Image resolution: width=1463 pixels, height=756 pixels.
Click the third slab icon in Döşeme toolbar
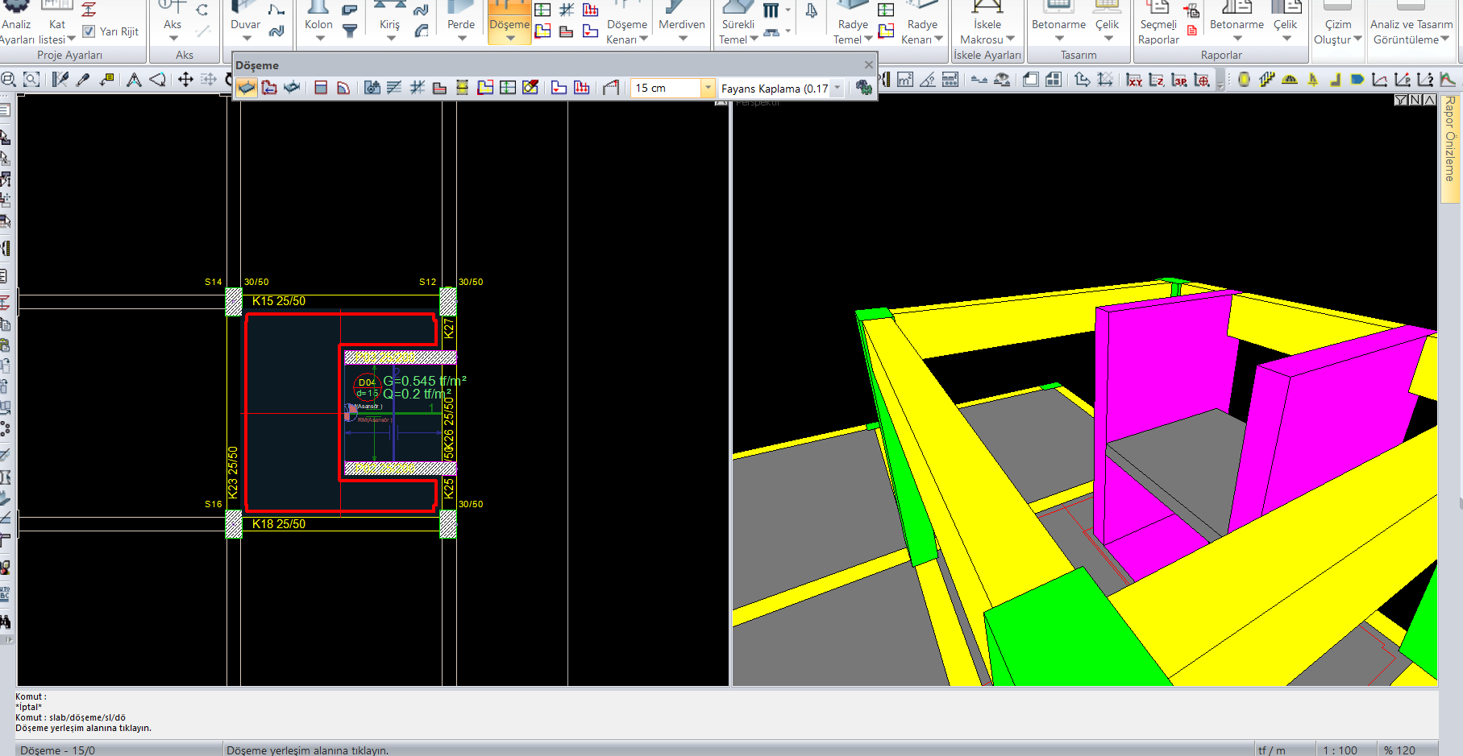[x=292, y=88]
